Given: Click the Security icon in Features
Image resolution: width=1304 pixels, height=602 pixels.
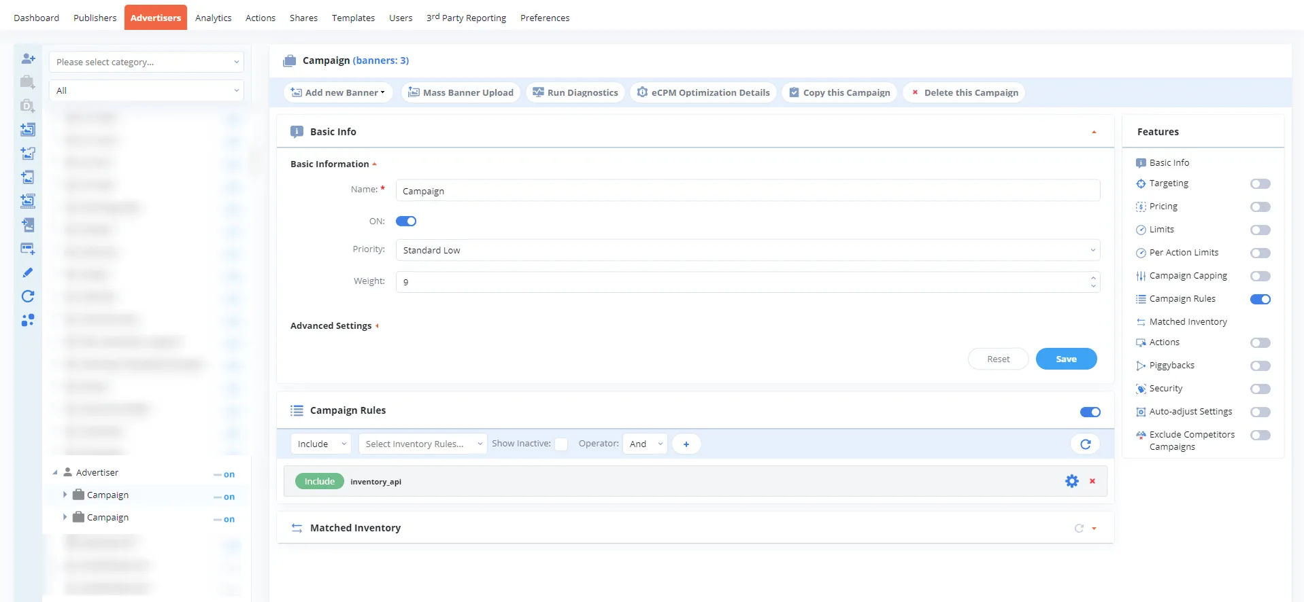Looking at the screenshot, I should point(1141,389).
